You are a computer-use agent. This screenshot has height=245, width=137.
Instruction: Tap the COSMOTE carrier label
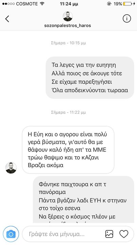click(x=27, y=4)
